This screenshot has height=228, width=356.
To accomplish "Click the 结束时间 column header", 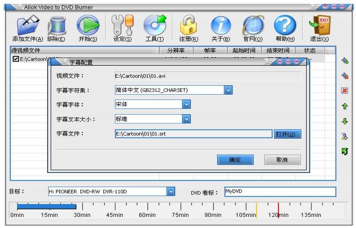I will [x=279, y=50].
